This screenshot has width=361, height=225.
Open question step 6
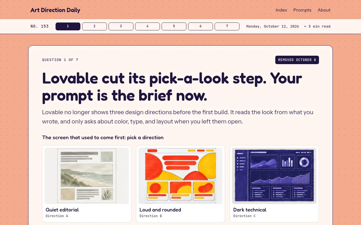[x=201, y=26]
